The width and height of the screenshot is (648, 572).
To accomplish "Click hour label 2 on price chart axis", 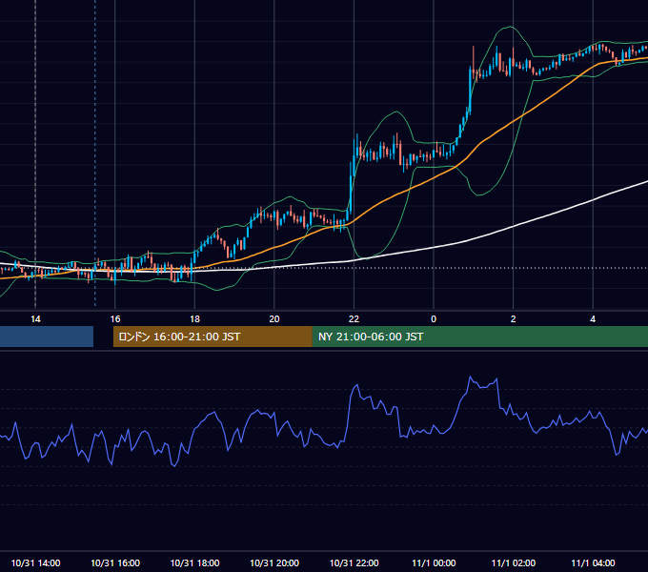I will 514,319.
